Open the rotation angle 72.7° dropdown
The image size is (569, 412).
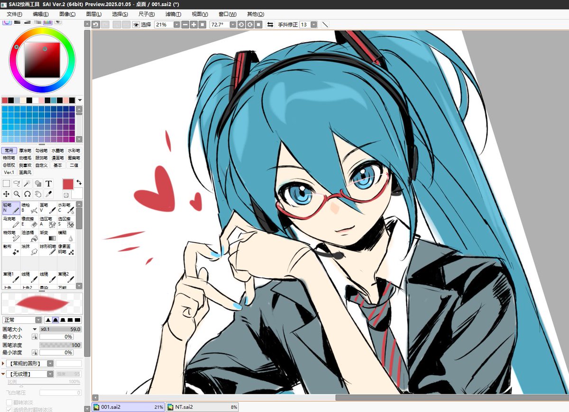coord(232,24)
